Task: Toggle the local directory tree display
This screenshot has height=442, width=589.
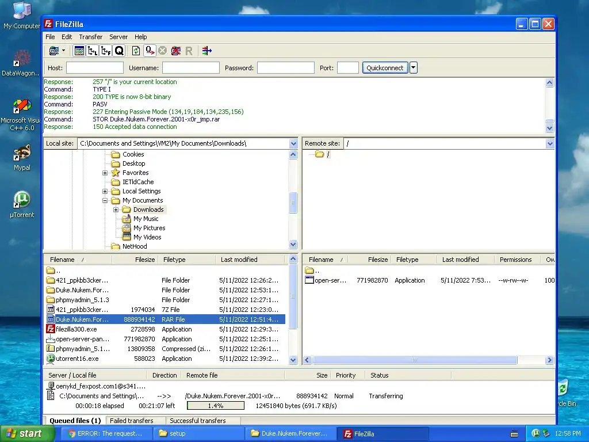Action: pos(93,51)
